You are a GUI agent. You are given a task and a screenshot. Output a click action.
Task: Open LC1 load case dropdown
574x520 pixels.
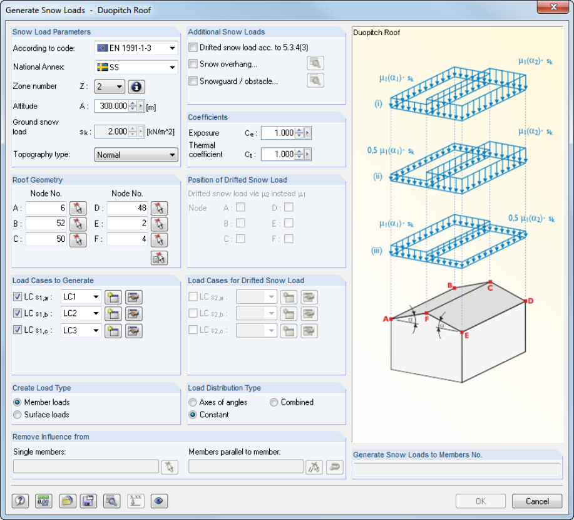[x=81, y=297]
